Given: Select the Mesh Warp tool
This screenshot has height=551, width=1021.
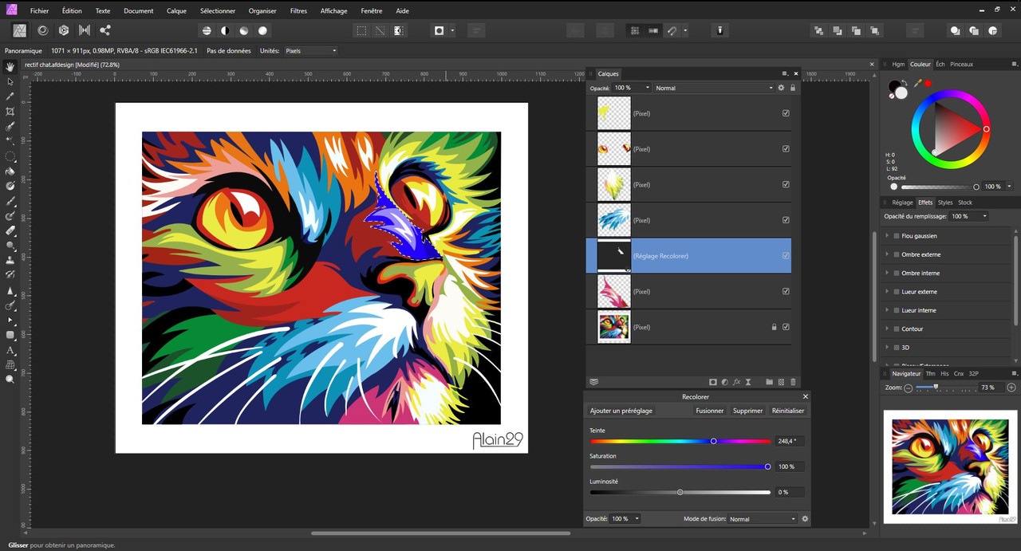Looking at the screenshot, I should [x=10, y=365].
